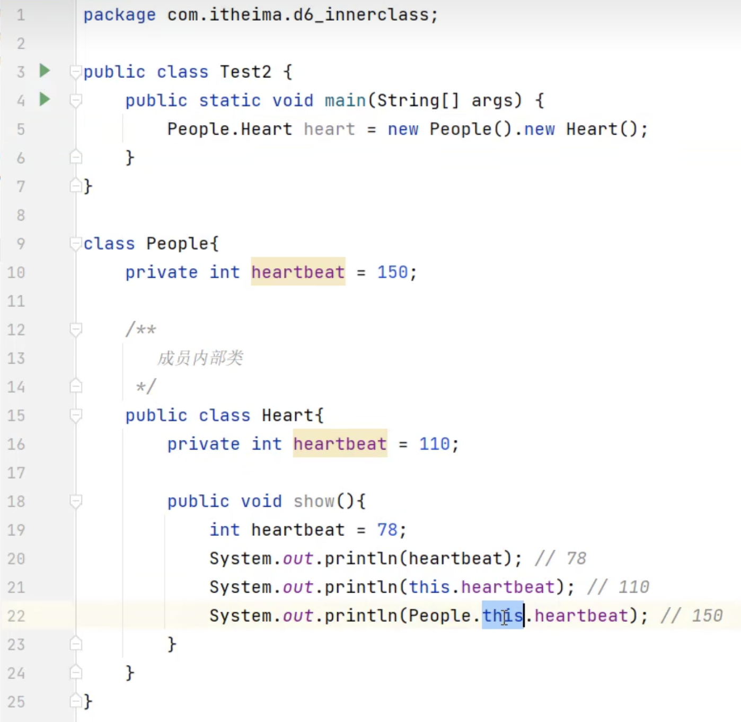Screen dimensions: 741x722
Task: Collapse the Javadoc comment fold on line 12
Action: (x=76, y=329)
